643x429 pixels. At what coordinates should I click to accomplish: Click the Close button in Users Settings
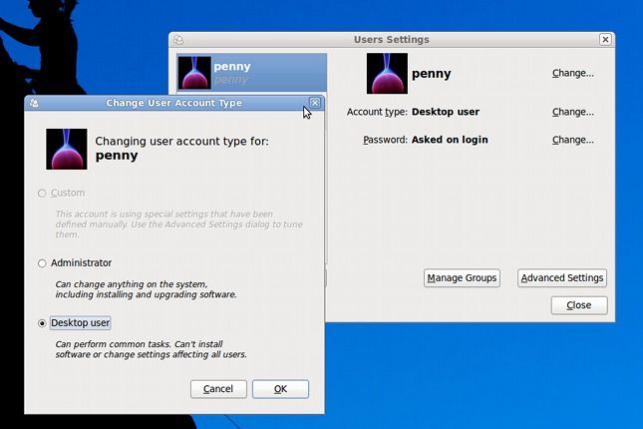click(x=579, y=305)
